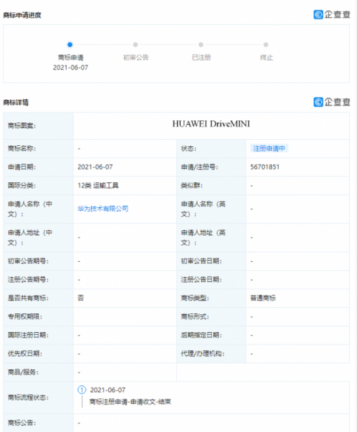
Task: Click the 商标申请进度 section heading
Action: click(22, 15)
